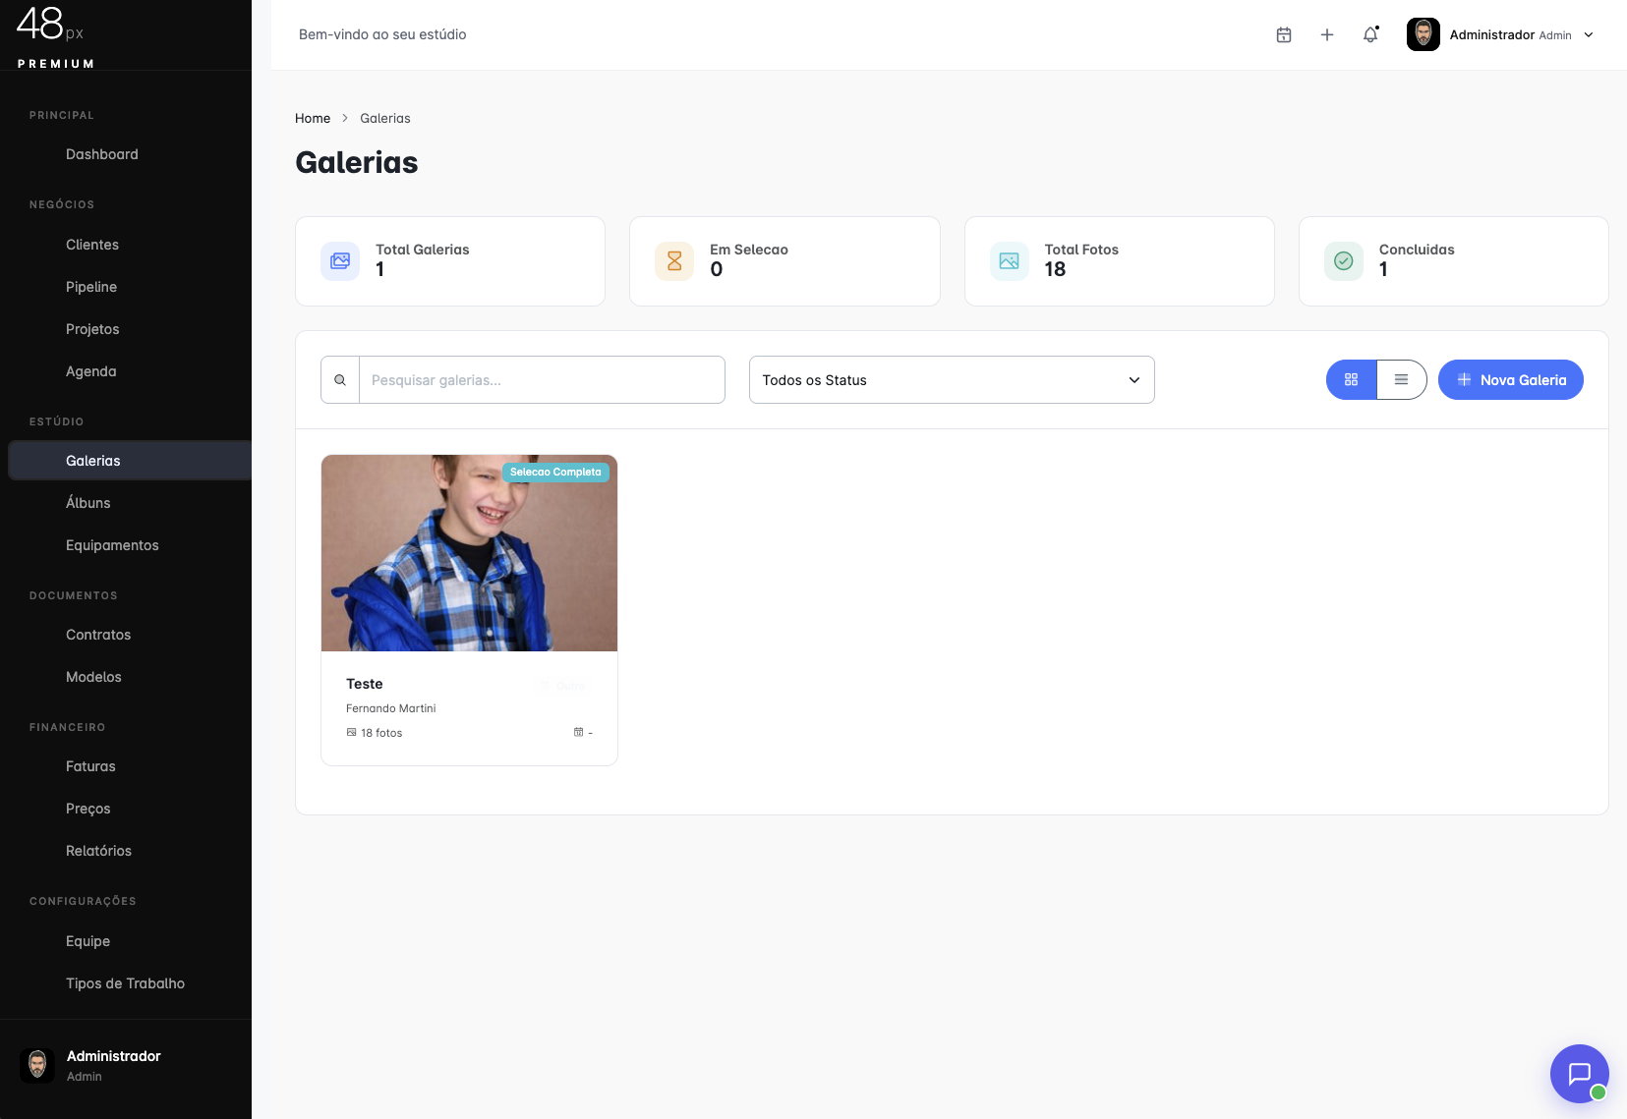Click the Home breadcrumb link
The height and width of the screenshot is (1119, 1627).
(x=313, y=118)
